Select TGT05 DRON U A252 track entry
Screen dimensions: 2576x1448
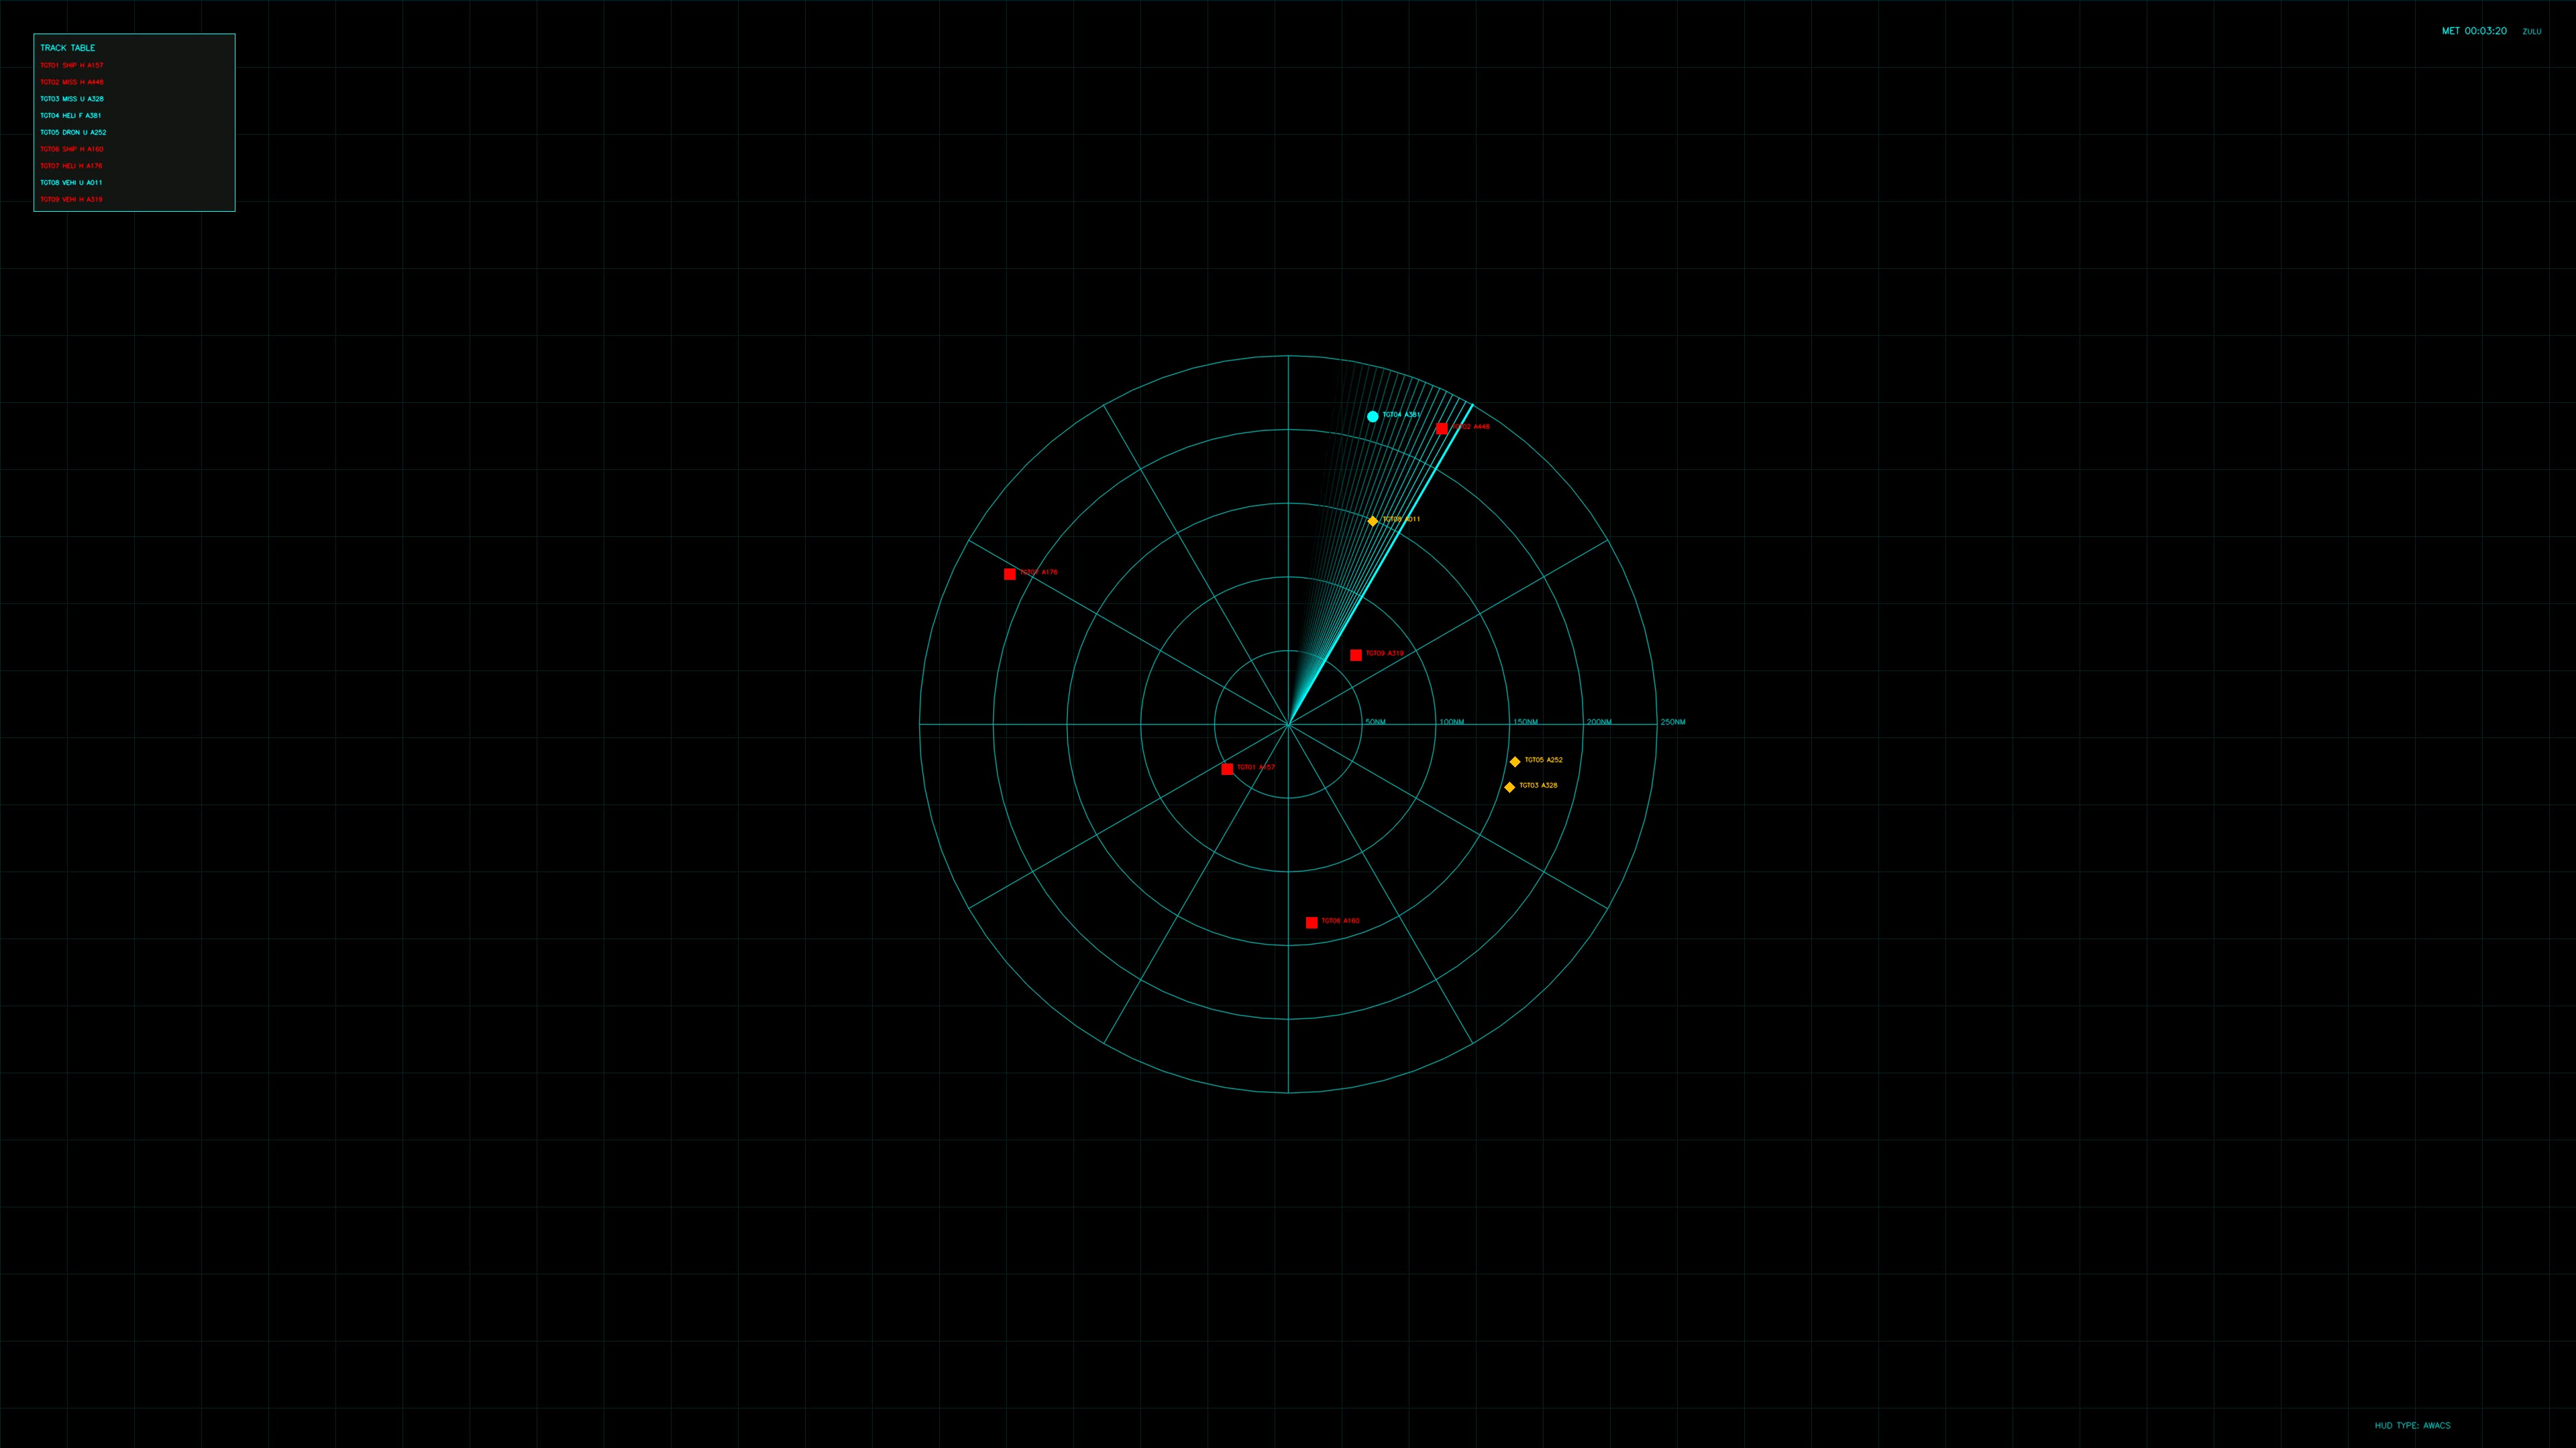coord(73,132)
